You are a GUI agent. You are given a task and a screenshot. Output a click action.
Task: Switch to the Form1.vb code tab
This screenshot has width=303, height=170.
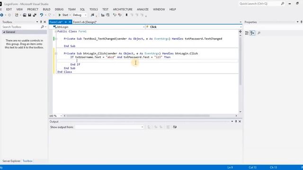(56, 22)
